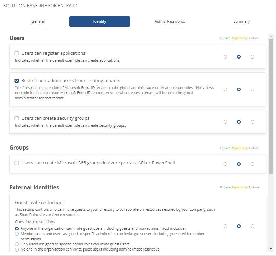This screenshot has height=256, width=276.
Task: Open the Auth & Passwords tab
Action: click(x=170, y=21)
